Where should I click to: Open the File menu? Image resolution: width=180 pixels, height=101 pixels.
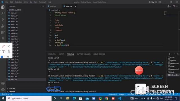point(7,2)
